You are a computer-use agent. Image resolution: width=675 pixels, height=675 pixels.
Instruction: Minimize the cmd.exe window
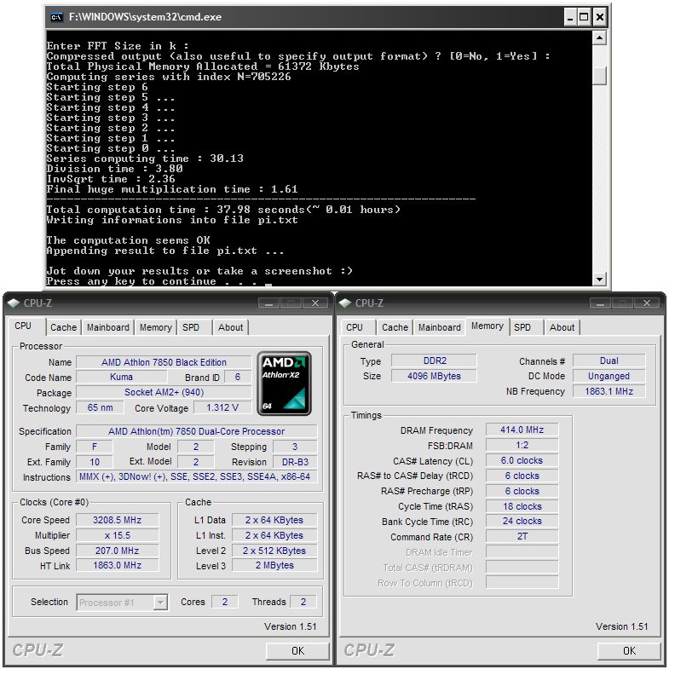570,17
